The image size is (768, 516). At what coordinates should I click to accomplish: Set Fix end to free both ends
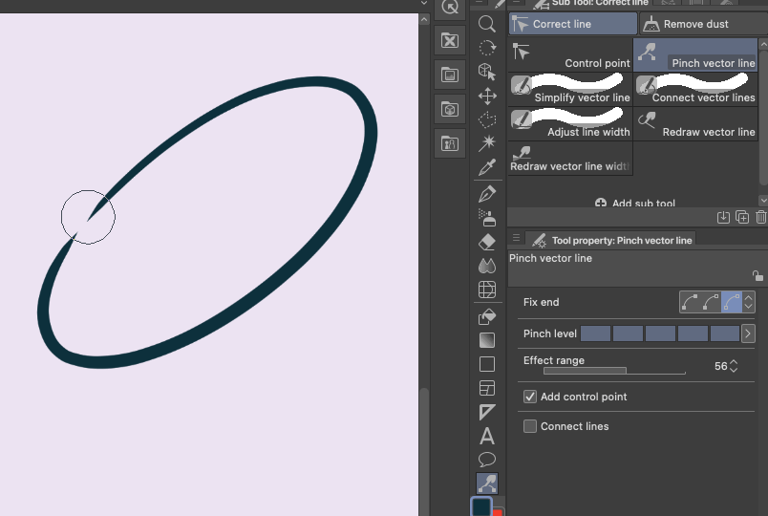click(732, 302)
